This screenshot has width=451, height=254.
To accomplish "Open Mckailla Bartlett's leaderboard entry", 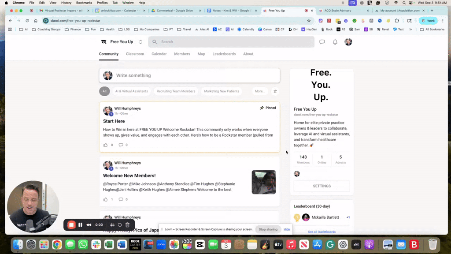I will (x=322, y=217).
